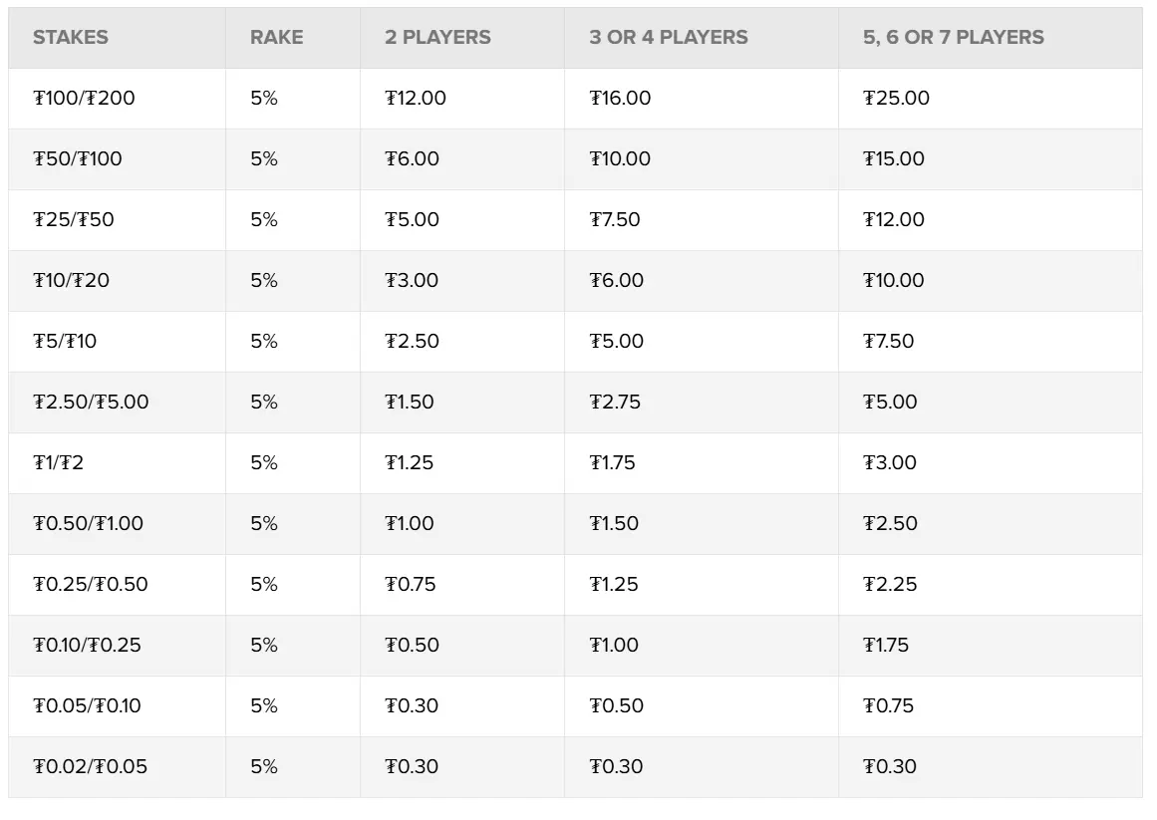Select the ₮50/₮100 stakes cell
The width and height of the screenshot is (1157, 820).
tap(78, 159)
